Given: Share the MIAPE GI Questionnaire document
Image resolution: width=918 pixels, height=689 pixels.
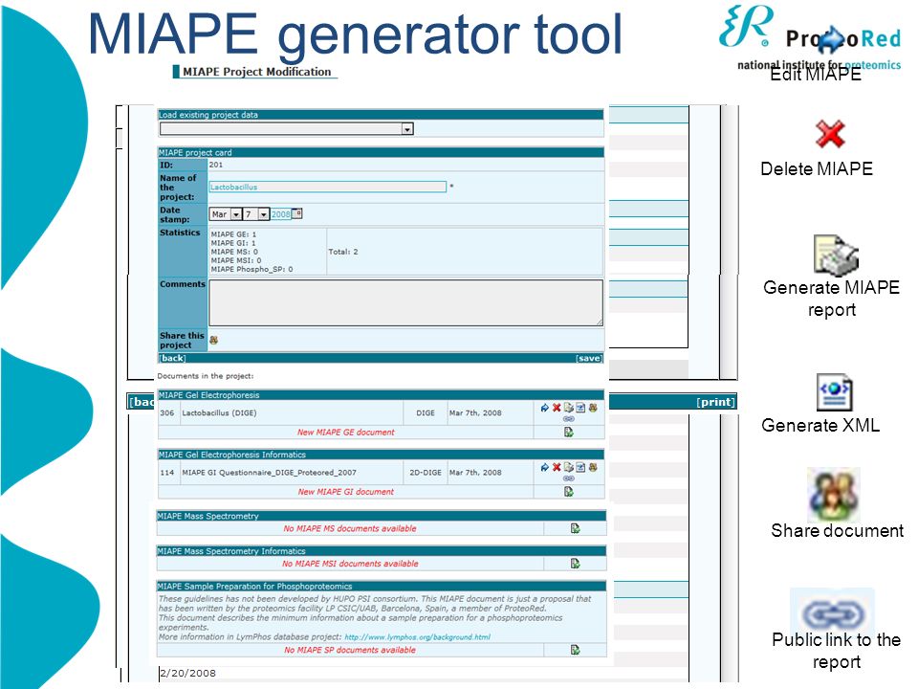Looking at the screenshot, I should 593,468.
